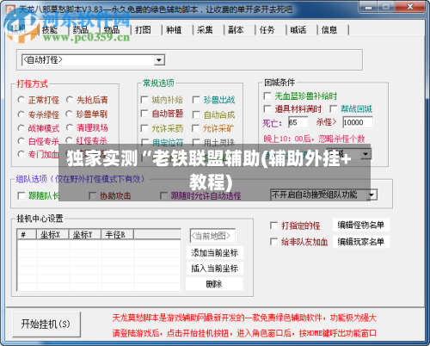The height and width of the screenshot is (346, 430).
Task: Choose the 珍兽单刷 option
Action: click(70, 114)
